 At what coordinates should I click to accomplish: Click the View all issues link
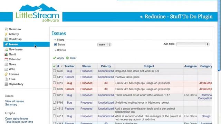[15, 101]
